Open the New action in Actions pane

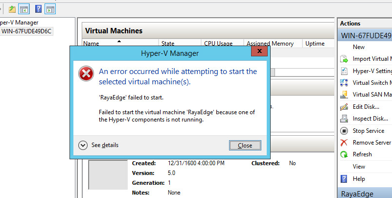click(359, 47)
